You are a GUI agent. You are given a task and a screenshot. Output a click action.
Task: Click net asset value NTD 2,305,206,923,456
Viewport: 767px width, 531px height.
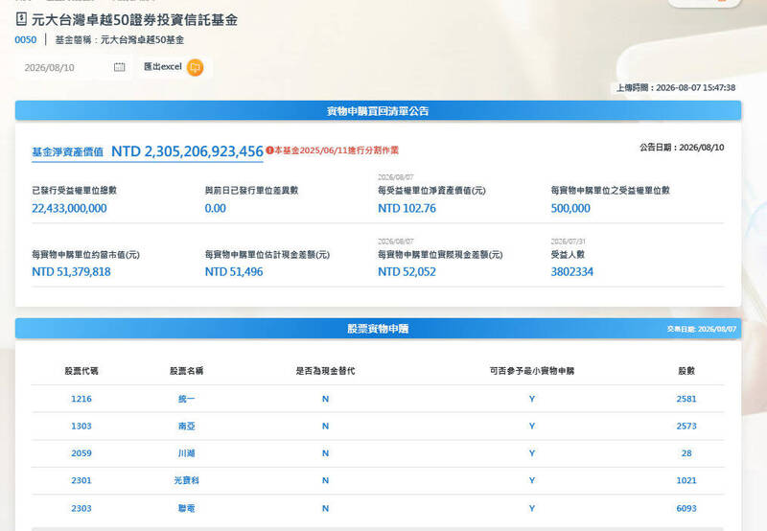(187, 151)
